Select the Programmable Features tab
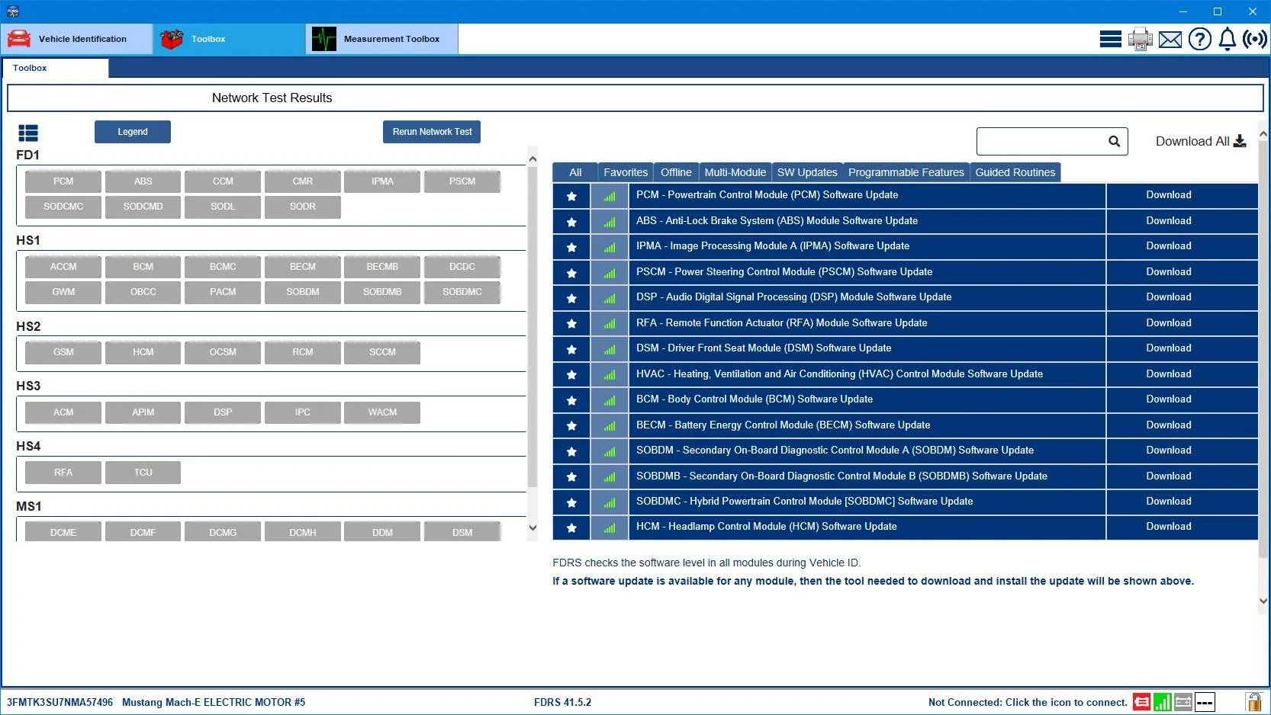 tap(906, 172)
